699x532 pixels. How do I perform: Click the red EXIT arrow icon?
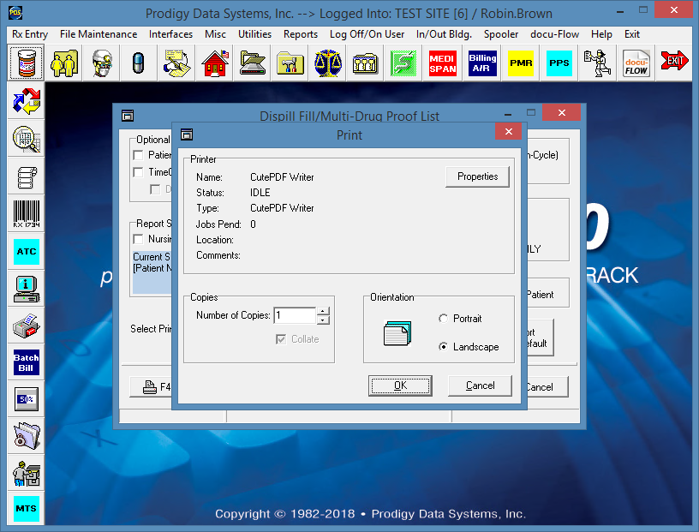(675, 63)
